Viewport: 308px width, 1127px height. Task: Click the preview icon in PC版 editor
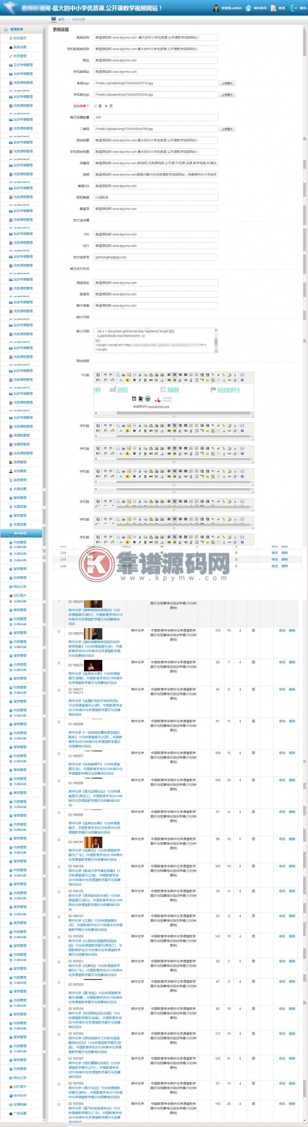[x=117, y=375]
